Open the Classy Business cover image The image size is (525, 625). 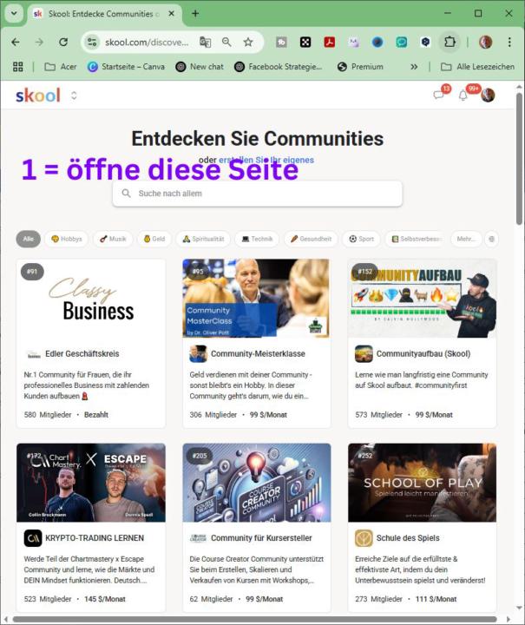pyautogui.click(x=91, y=298)
